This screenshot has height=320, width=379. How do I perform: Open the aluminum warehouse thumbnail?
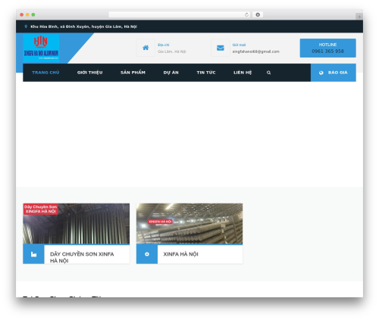coord(189,224)
